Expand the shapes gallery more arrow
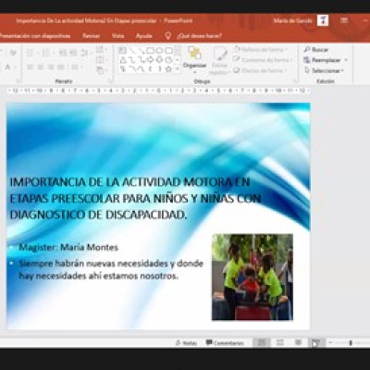 [178, 69]
